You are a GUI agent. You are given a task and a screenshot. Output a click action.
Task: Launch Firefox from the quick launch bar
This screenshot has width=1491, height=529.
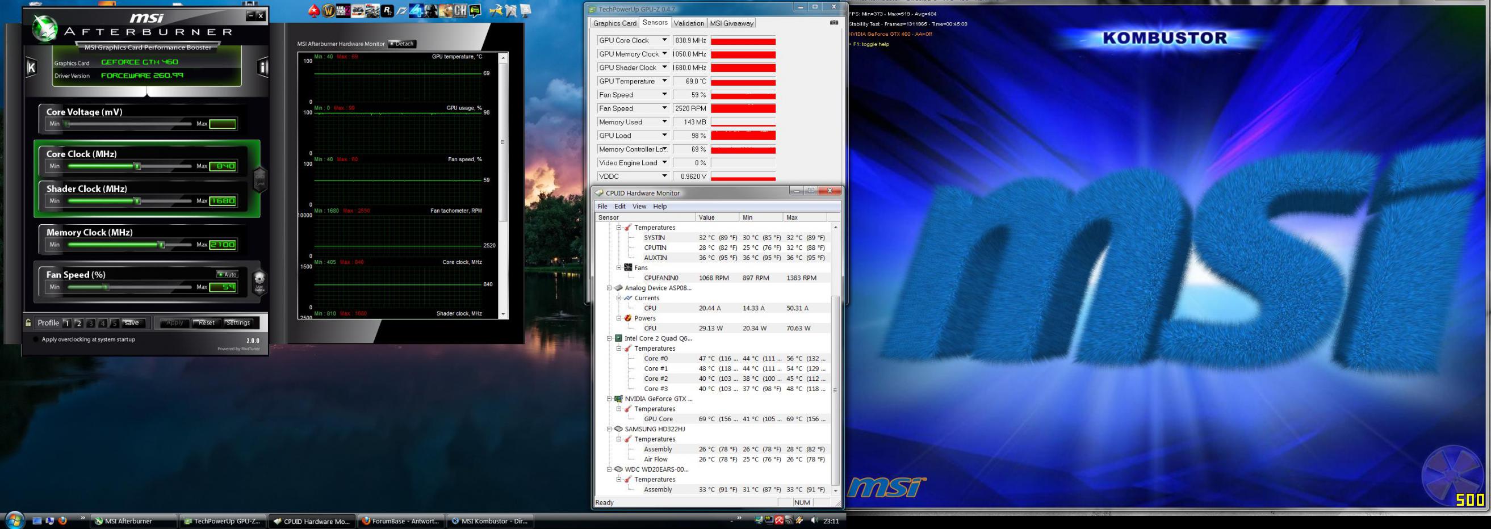(62, 521)
